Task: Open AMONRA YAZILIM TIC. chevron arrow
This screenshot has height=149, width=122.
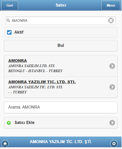Action: (112, 87)
